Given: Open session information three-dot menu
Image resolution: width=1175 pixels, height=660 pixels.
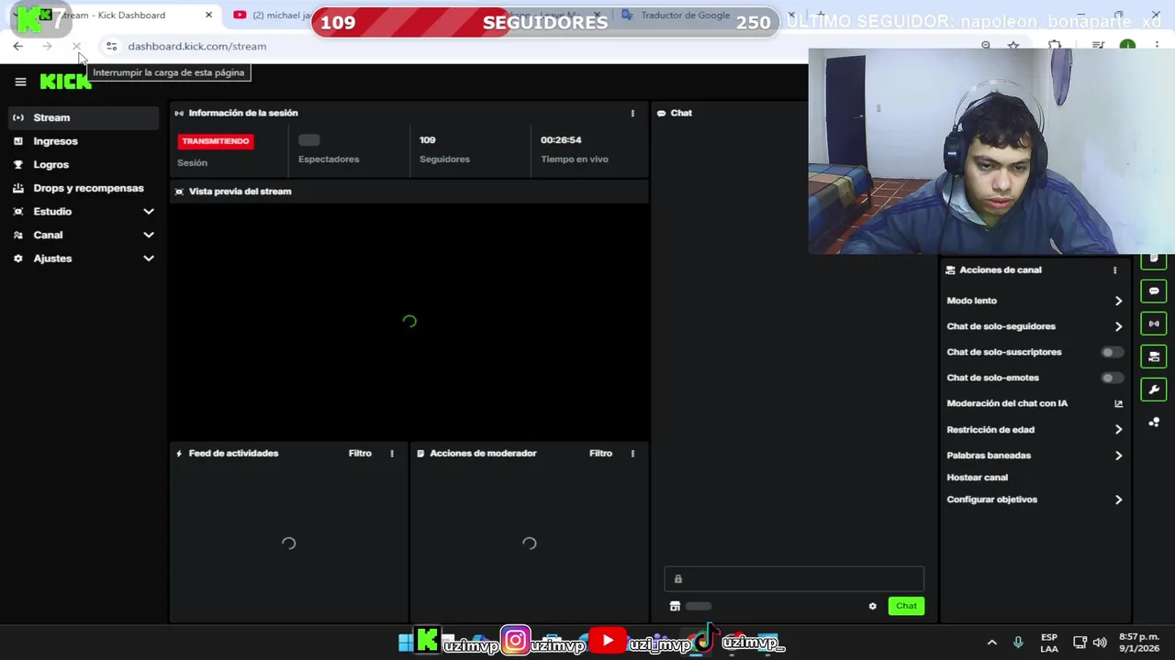Looking at the screenshot, I should coord(632,113).
